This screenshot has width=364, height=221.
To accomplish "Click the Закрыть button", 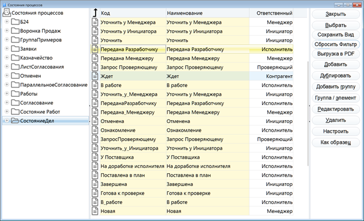I will (335, 14).
